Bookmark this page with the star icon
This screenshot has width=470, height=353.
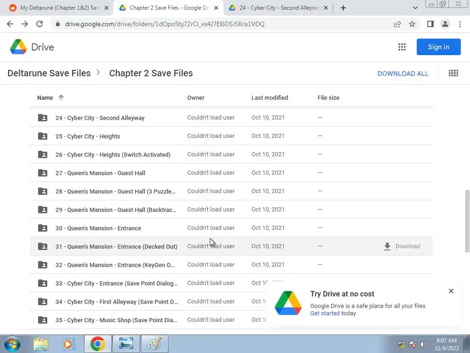click(x=412, y=24)
